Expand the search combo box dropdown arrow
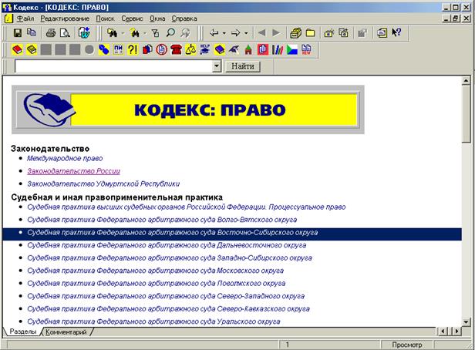The width and height of the screenshot is (475, 350). click(x=217, y=66)
